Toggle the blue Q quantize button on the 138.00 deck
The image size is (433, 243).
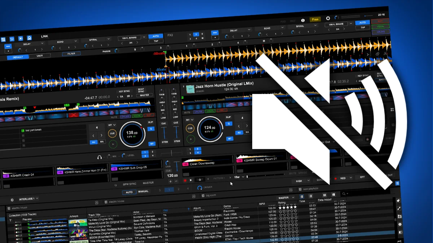pos(151,129)
